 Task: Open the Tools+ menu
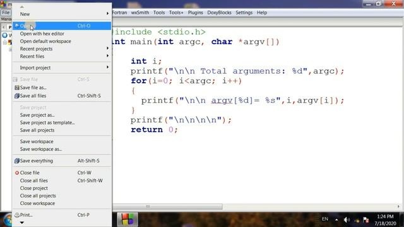click(x=176, y=13)
